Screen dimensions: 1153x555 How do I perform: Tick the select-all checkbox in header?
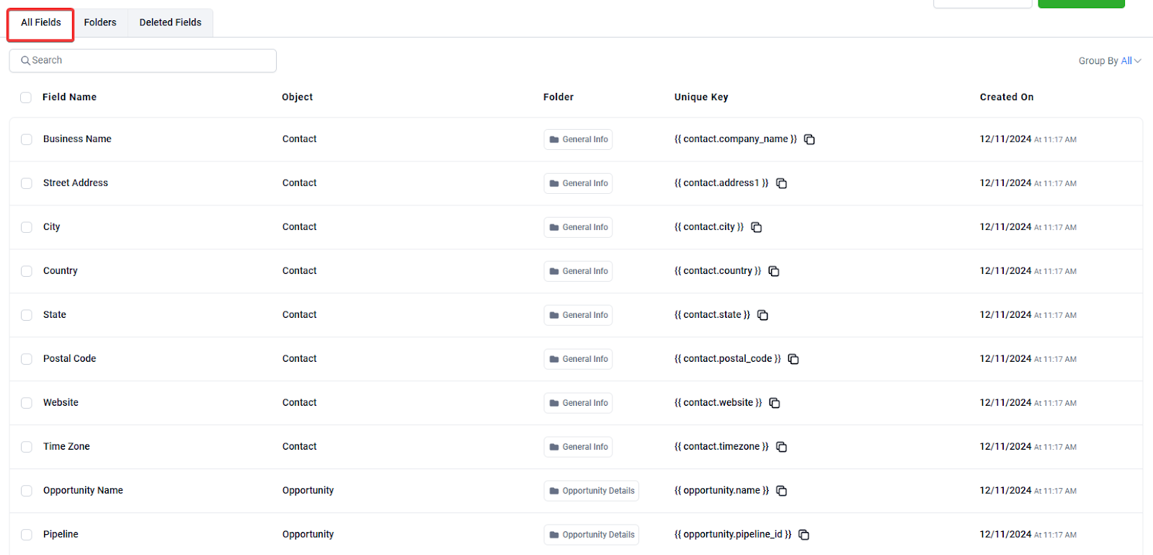click(x=26, y=97)
